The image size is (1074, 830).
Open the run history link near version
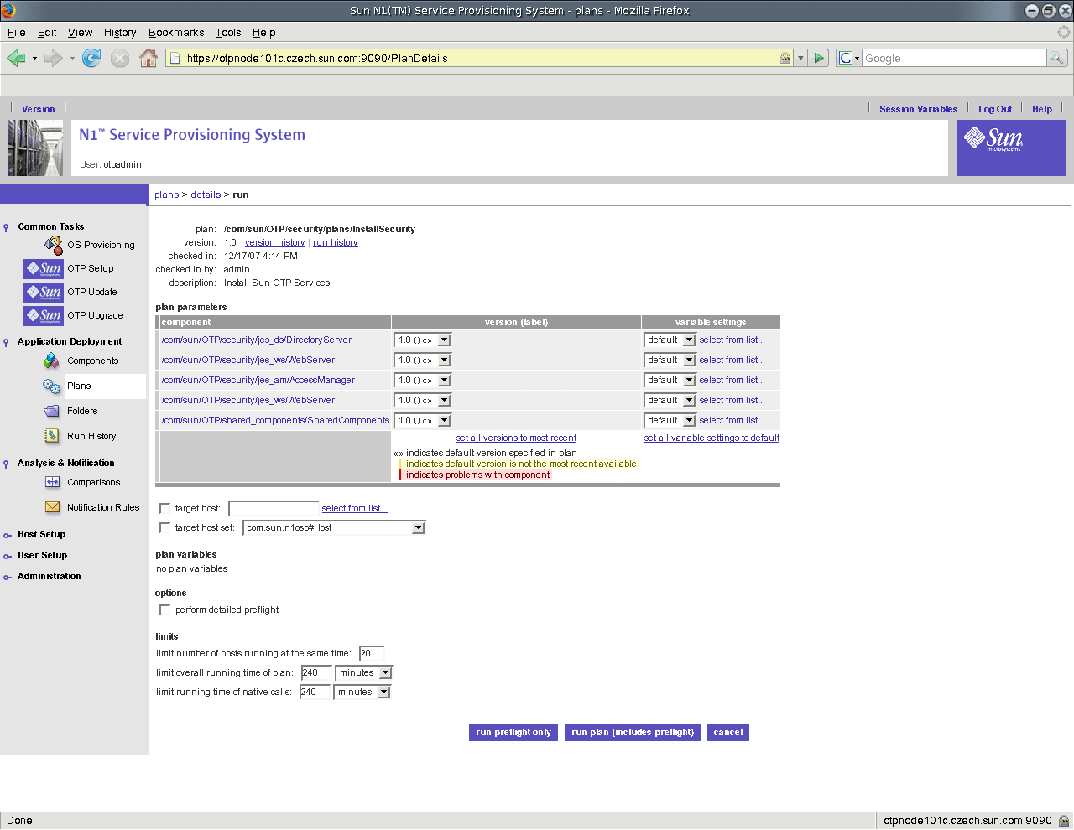coord(336,242)
